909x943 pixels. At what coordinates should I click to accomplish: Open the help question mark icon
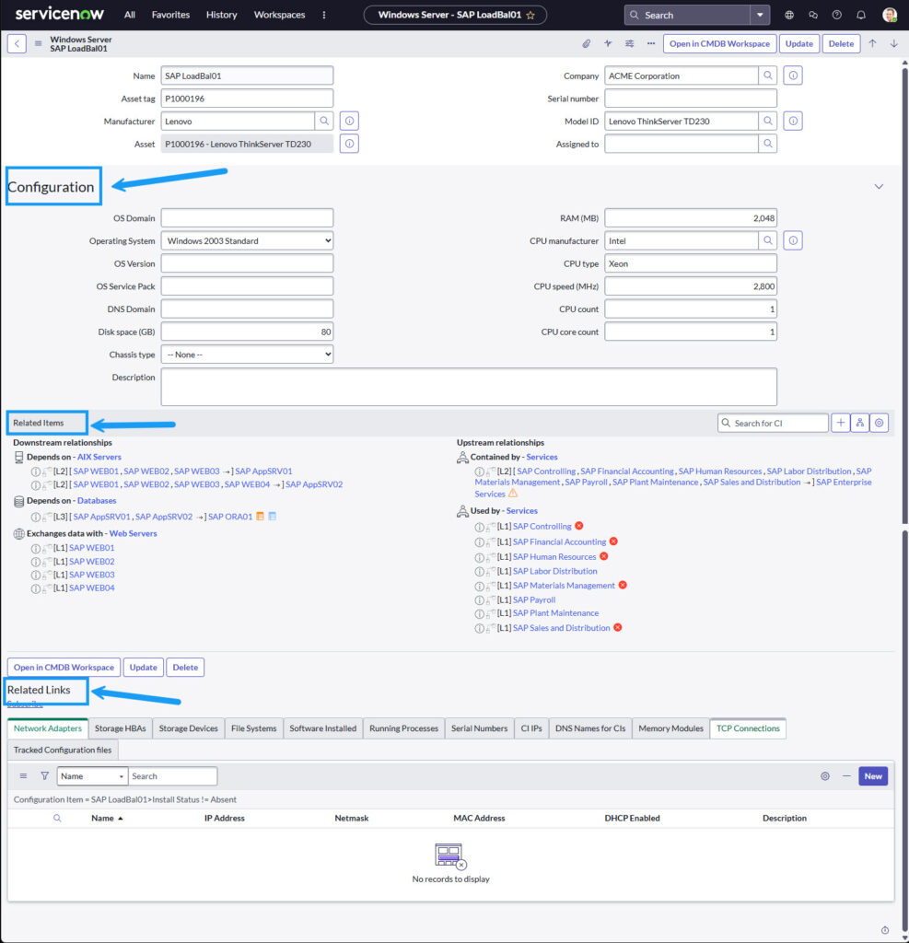pyautogui.click(x=836, y=15)
